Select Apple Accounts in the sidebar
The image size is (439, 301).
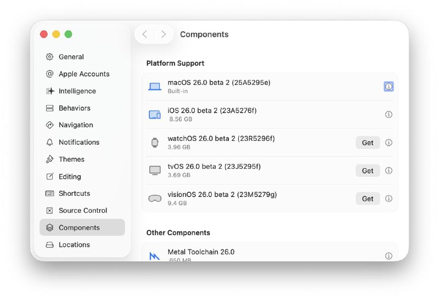pyautogui.click(x=83, y=74)
